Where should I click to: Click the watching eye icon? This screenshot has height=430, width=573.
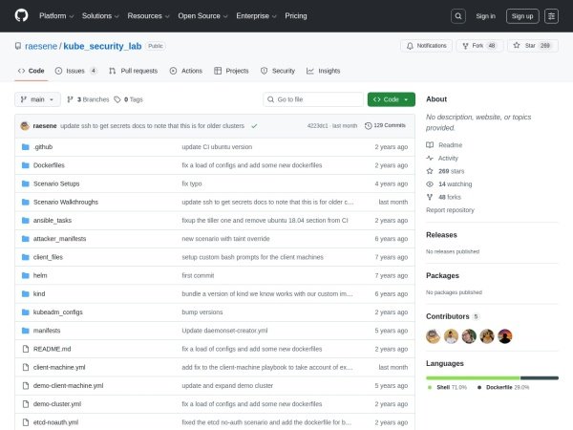tap(430, 183)
